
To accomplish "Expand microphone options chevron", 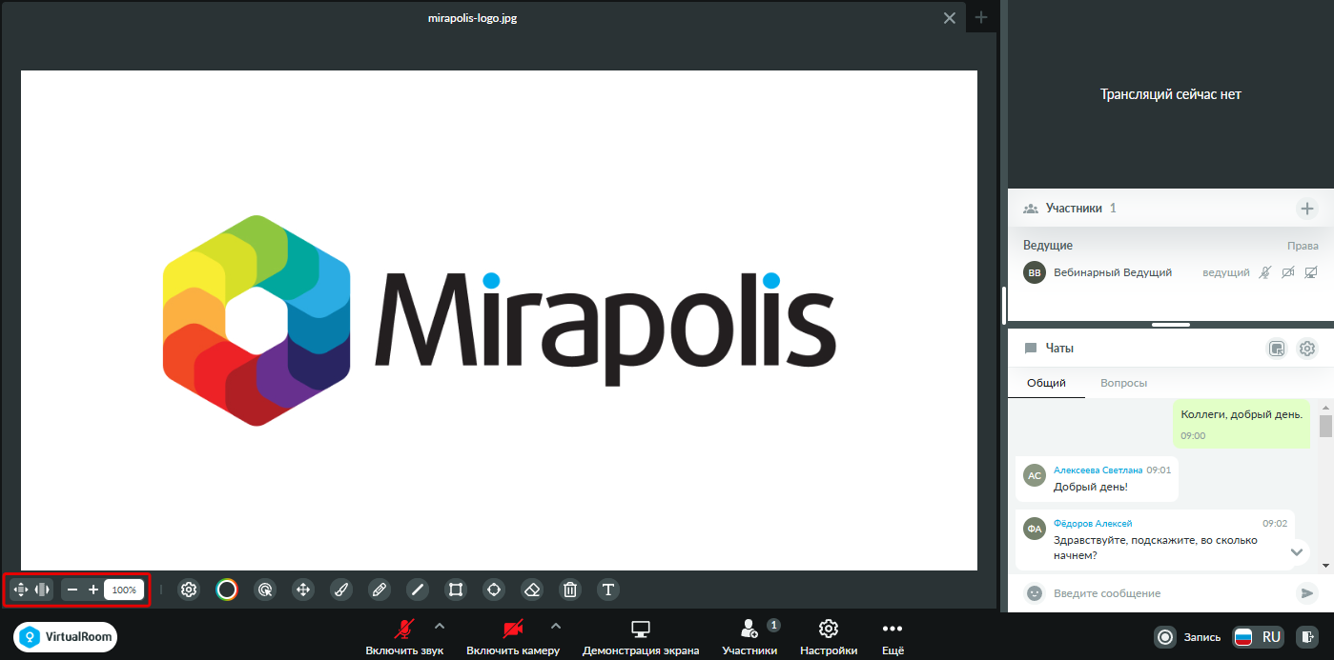I will (439, 626).
